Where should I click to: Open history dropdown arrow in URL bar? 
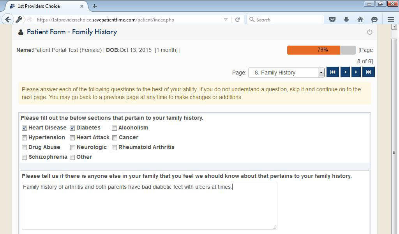(226, 19)
